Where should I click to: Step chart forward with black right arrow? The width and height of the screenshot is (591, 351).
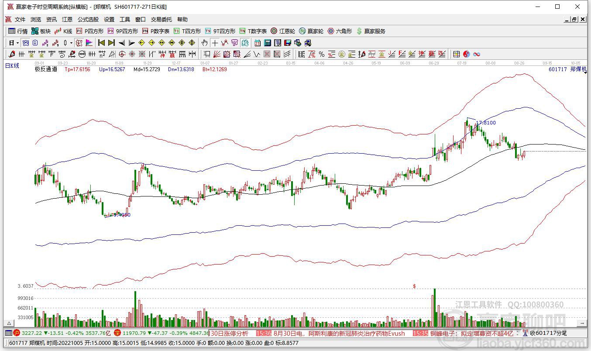(131, 43)
